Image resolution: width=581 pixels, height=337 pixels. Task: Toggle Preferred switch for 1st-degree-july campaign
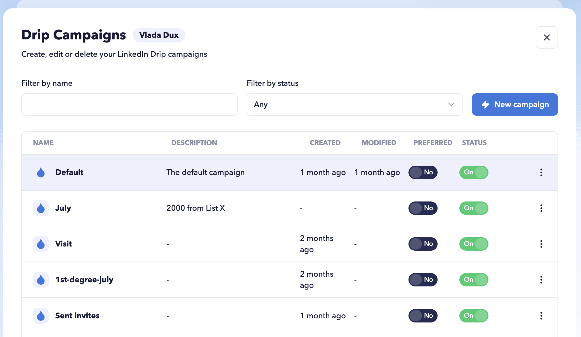[x=423, y=280]
